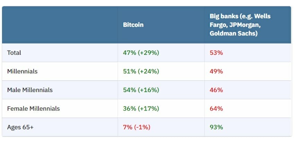
Task: Click the 51% (+24%) Bitcoin value
Action: [x=141, y=71]
